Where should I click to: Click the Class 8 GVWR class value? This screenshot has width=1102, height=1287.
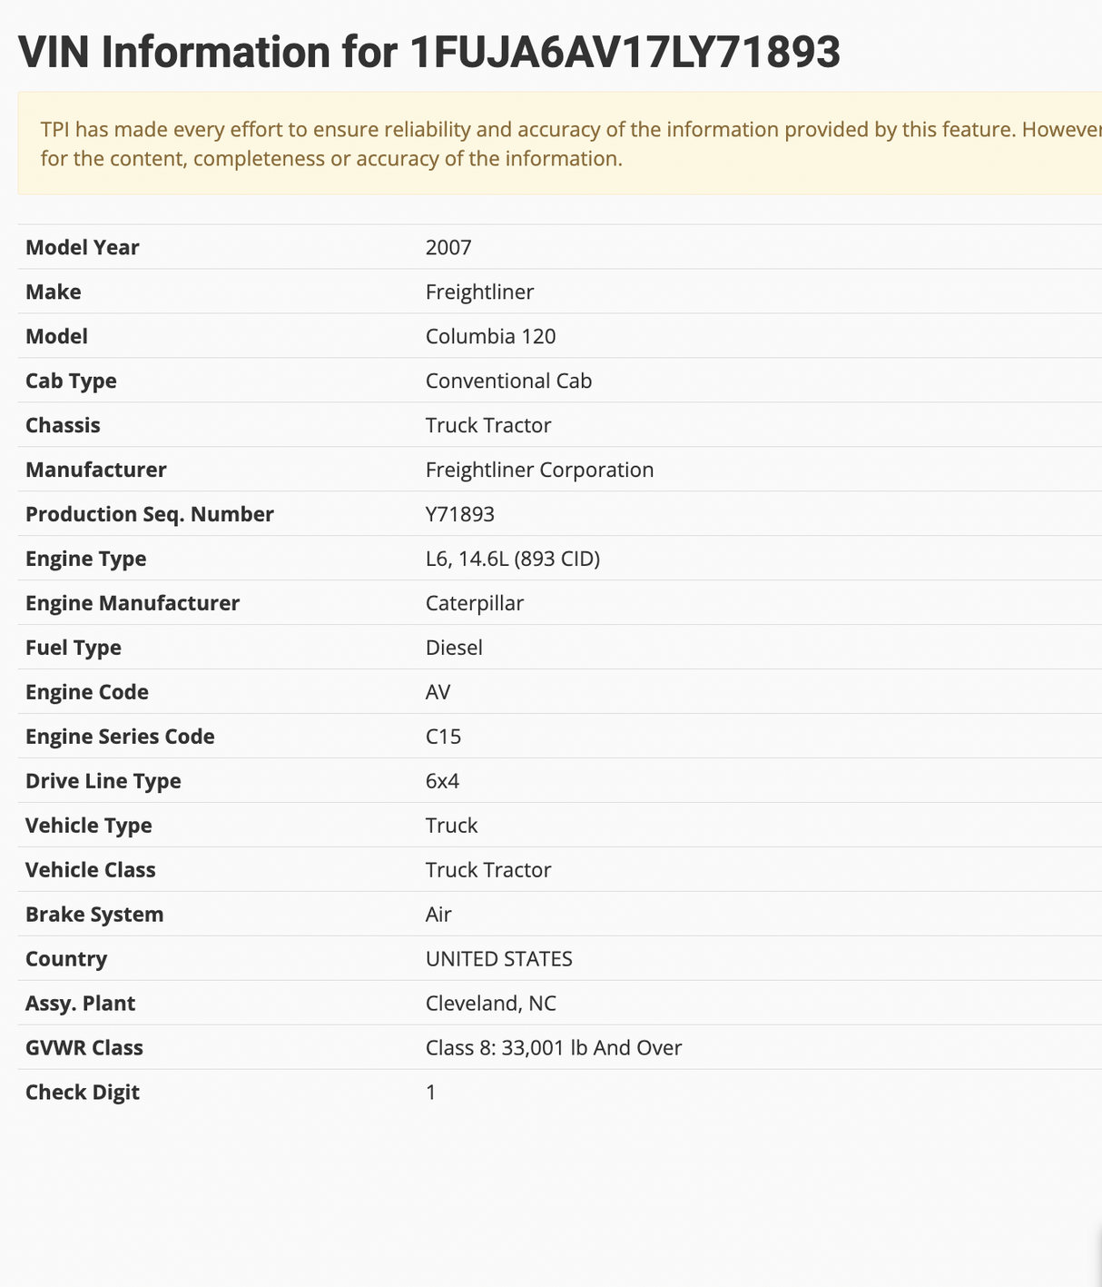point(553,1048)
